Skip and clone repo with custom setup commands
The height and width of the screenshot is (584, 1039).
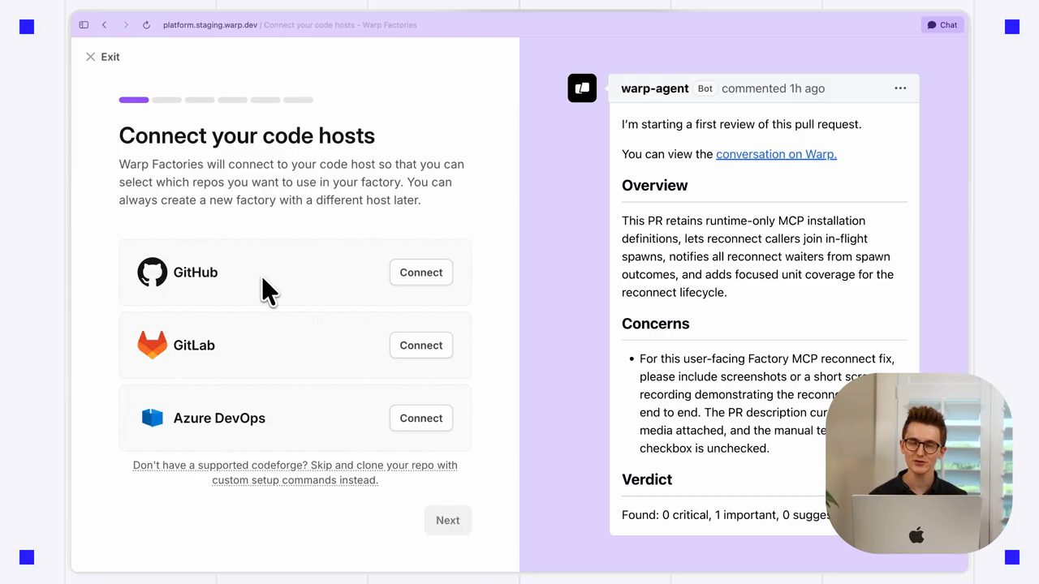(295, 473)
